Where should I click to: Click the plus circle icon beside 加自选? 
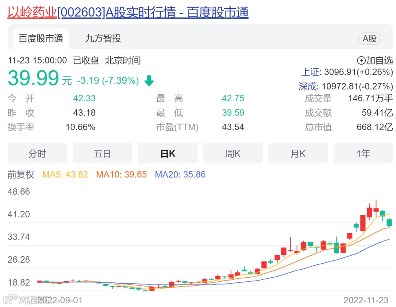[x=361, y=61]
